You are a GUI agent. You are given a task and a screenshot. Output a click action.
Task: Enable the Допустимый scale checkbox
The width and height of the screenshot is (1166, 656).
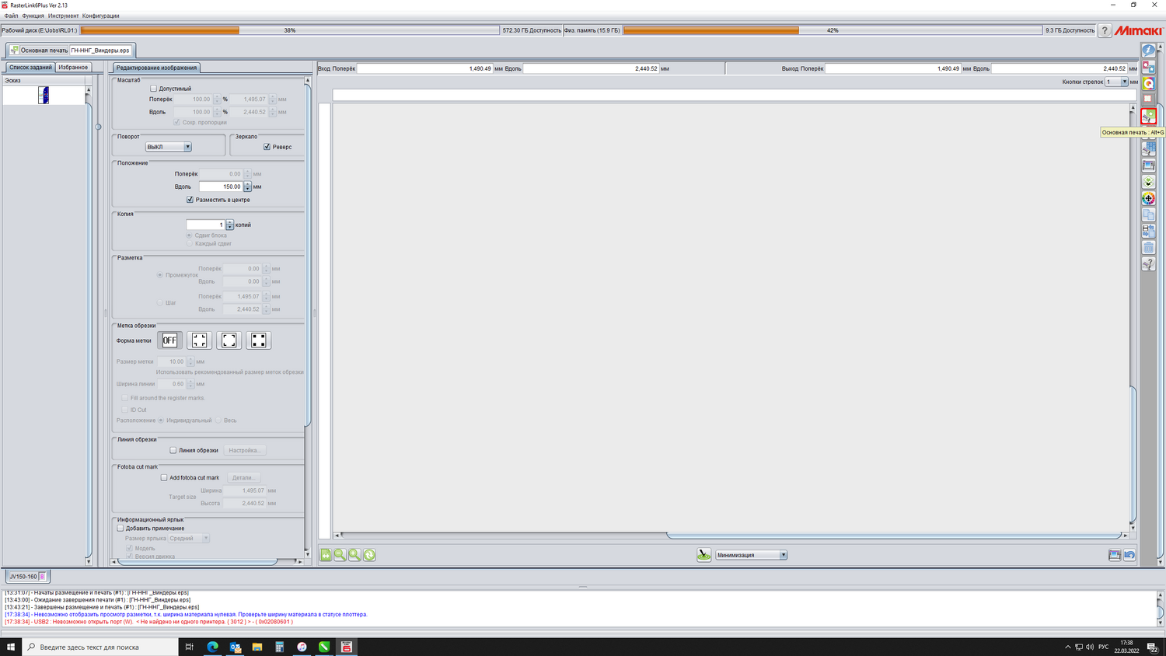153,89
